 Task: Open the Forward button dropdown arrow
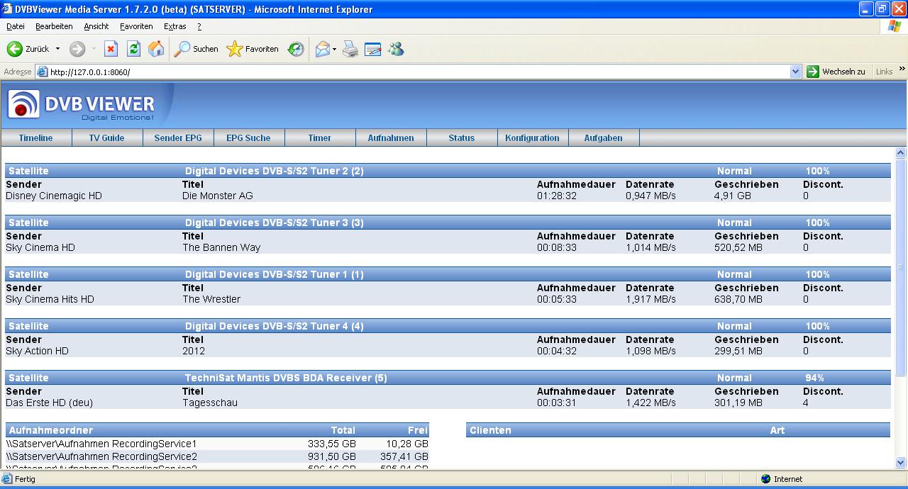[x=94, y=49]
